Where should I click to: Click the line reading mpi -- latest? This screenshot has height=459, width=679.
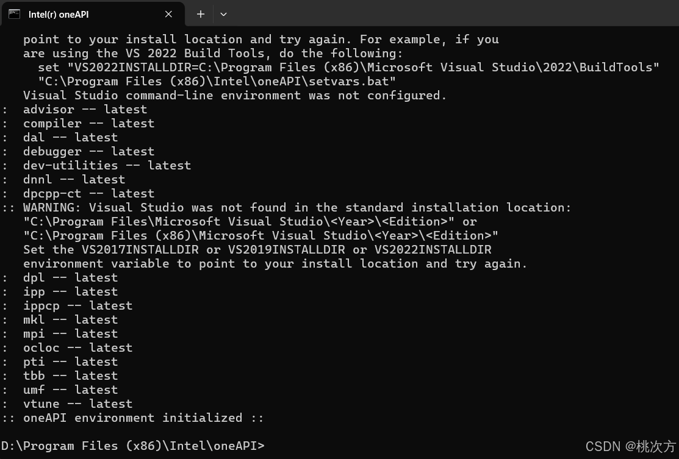point(70,333)
